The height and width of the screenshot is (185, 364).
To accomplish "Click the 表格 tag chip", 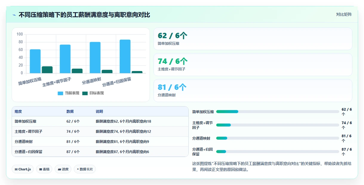I will pyautogui.click(x=44, y=169).
